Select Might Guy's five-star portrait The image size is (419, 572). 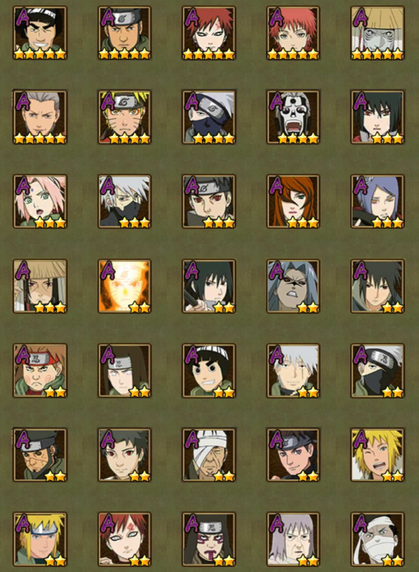click(40, 33)
